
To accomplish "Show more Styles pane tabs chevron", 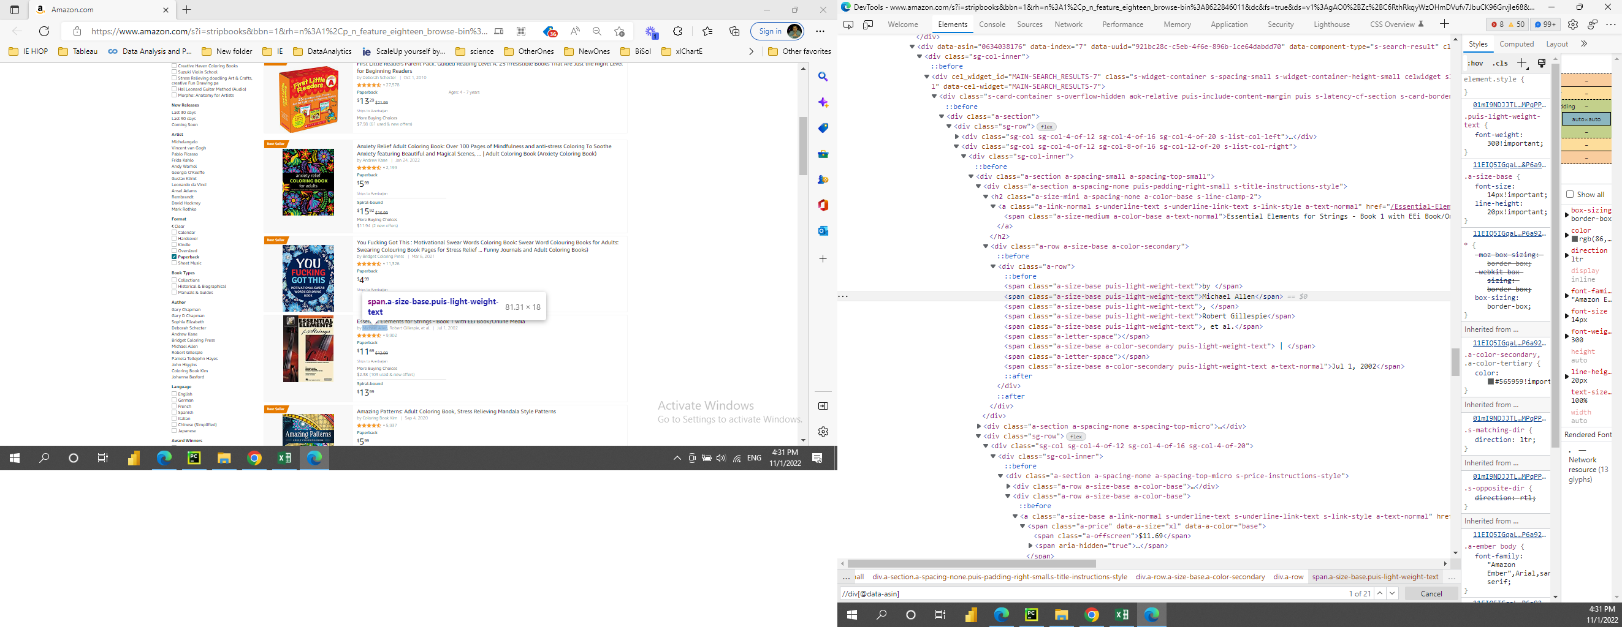I will [1583, 44].
